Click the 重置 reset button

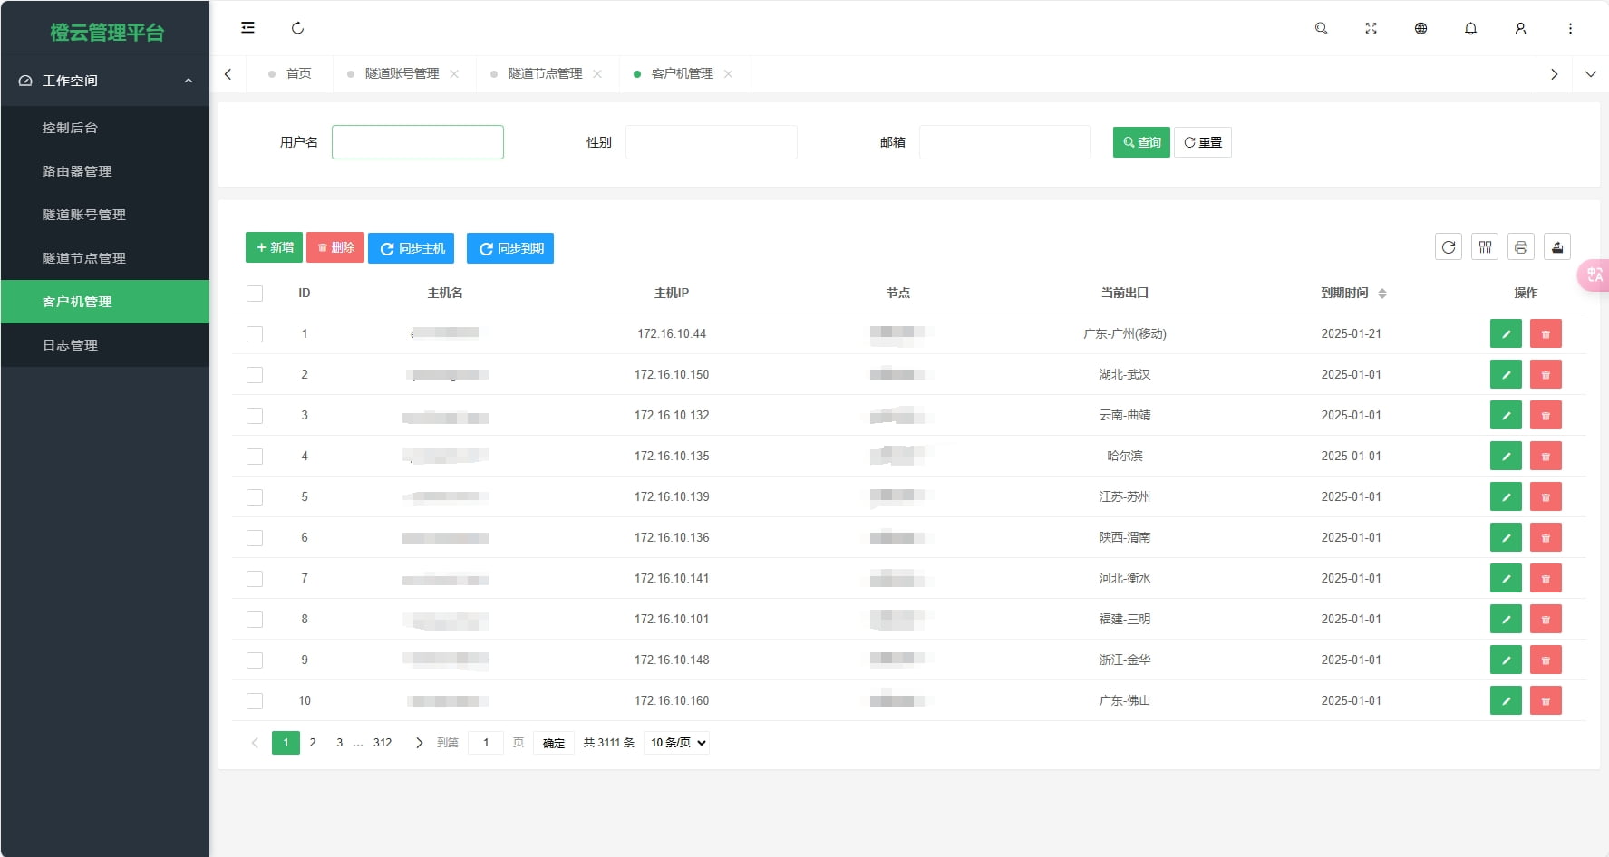point(1203,141)
